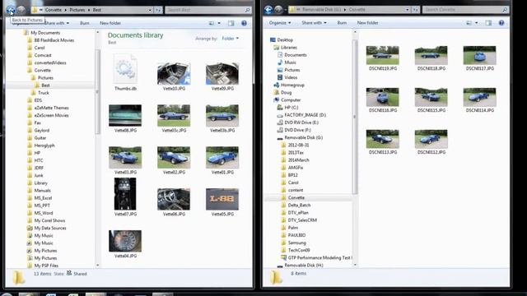Click New folder in the right window
The width and height of the screenshot is (527, 296).
(368, 23)
